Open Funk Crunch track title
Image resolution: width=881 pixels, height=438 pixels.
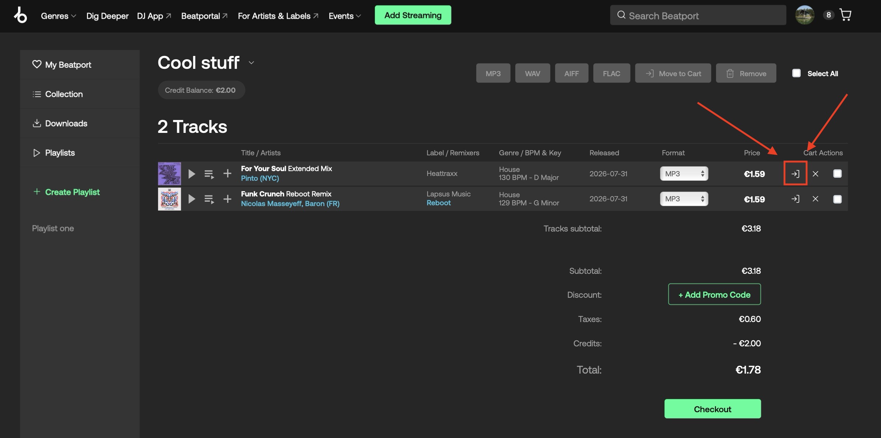tap(286, 194)
